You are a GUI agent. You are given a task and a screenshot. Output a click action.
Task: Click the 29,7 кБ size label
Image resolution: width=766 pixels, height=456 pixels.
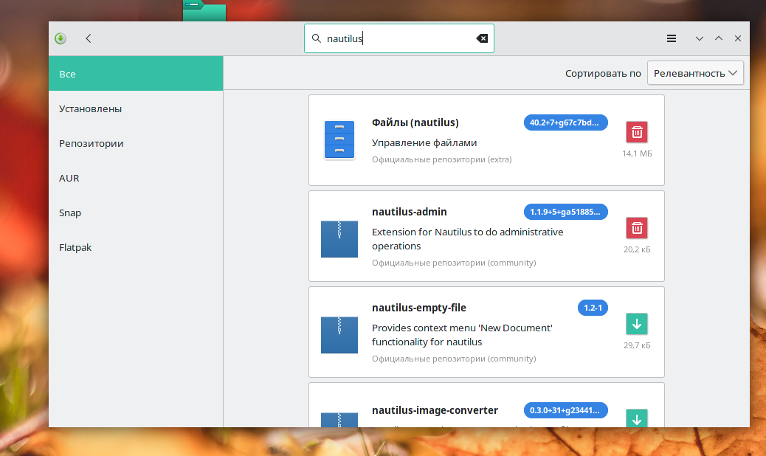[637, 345]
